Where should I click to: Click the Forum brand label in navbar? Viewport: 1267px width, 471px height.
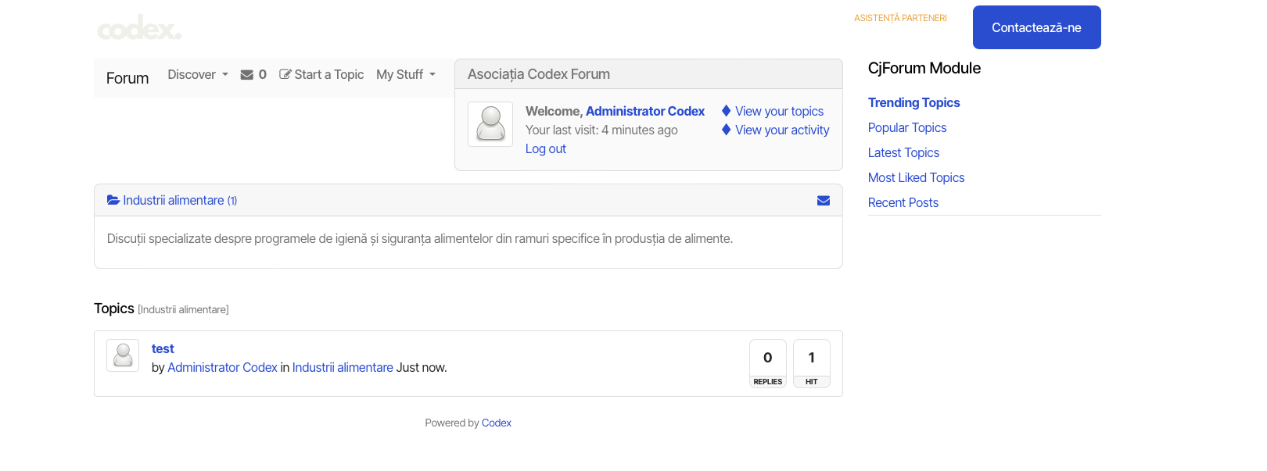(x=127, y=78)
